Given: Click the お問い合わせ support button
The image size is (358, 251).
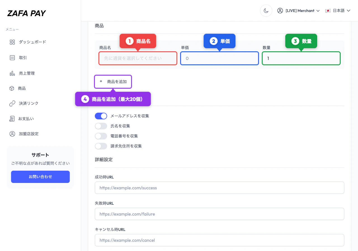Looking at the screenshot, I should [40, 177].
